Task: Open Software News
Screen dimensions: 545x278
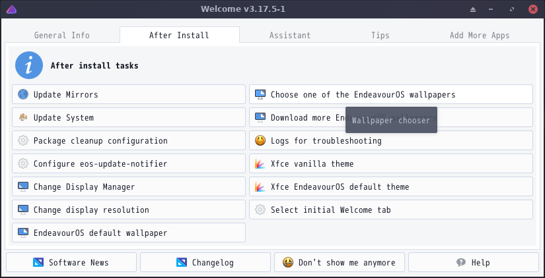Action: (71, 262)
